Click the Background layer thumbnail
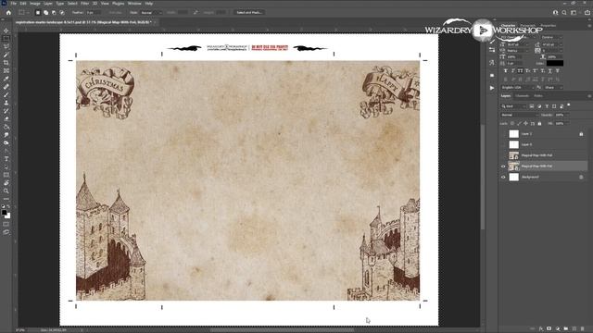593x333 pixels. tap(514, 177)
